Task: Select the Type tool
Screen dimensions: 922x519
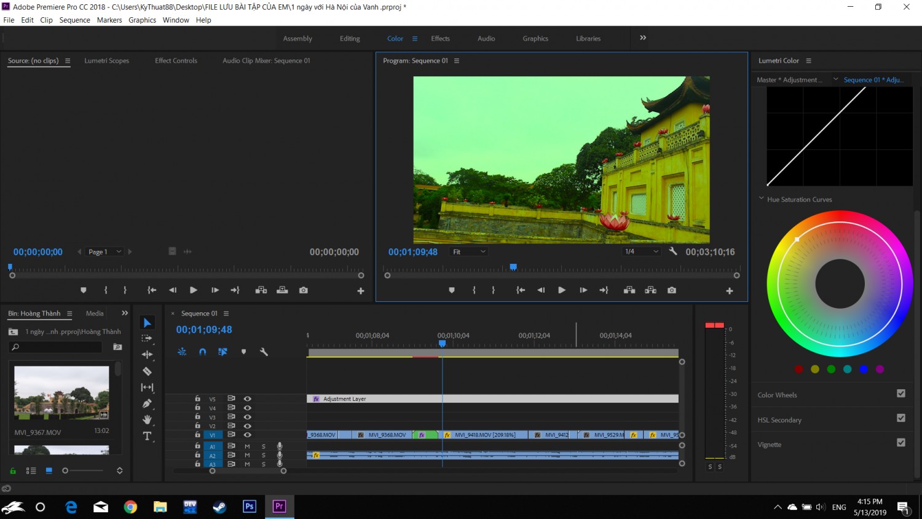Action: 147,436
